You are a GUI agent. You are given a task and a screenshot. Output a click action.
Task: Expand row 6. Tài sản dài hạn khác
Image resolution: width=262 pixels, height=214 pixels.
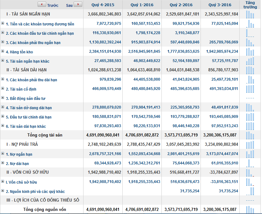pos(3,126)
